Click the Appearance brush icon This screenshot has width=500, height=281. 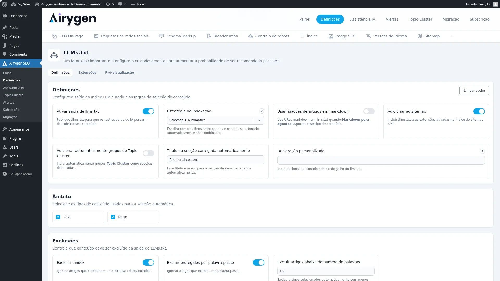(x=5, y=129)
